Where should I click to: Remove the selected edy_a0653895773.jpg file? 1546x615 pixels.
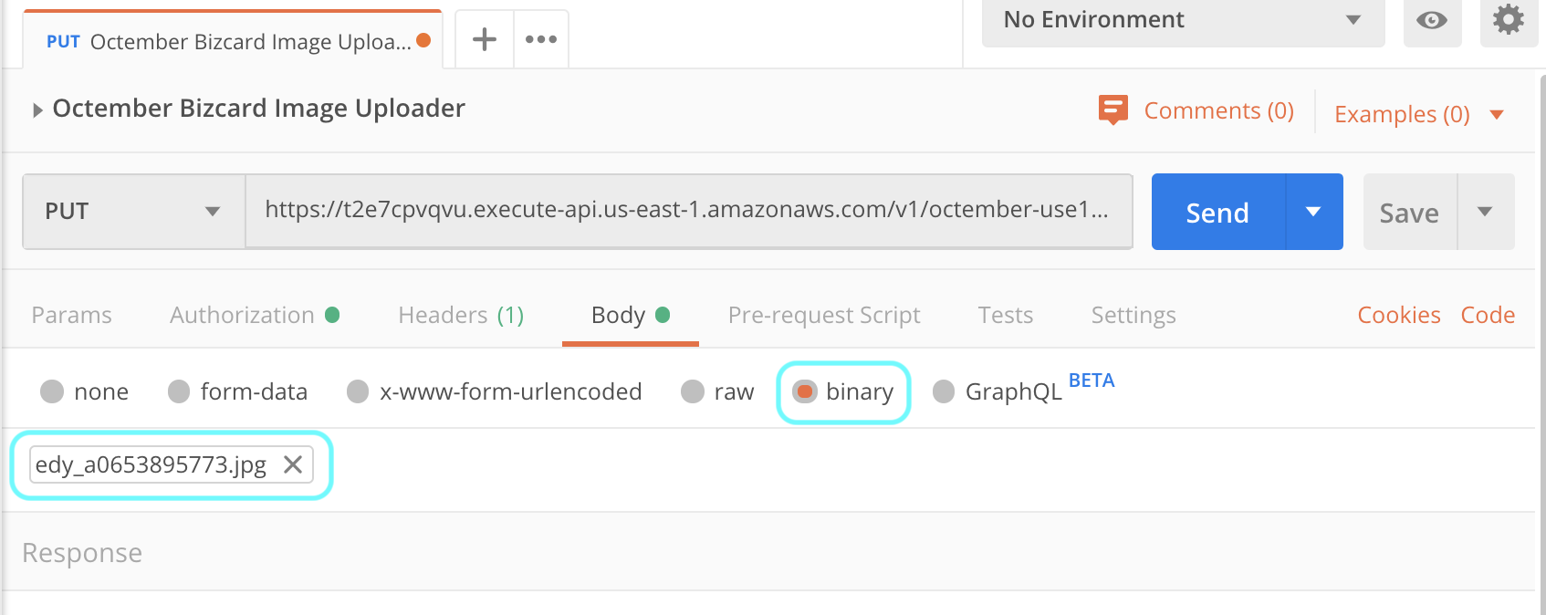[x=293, y=464]
